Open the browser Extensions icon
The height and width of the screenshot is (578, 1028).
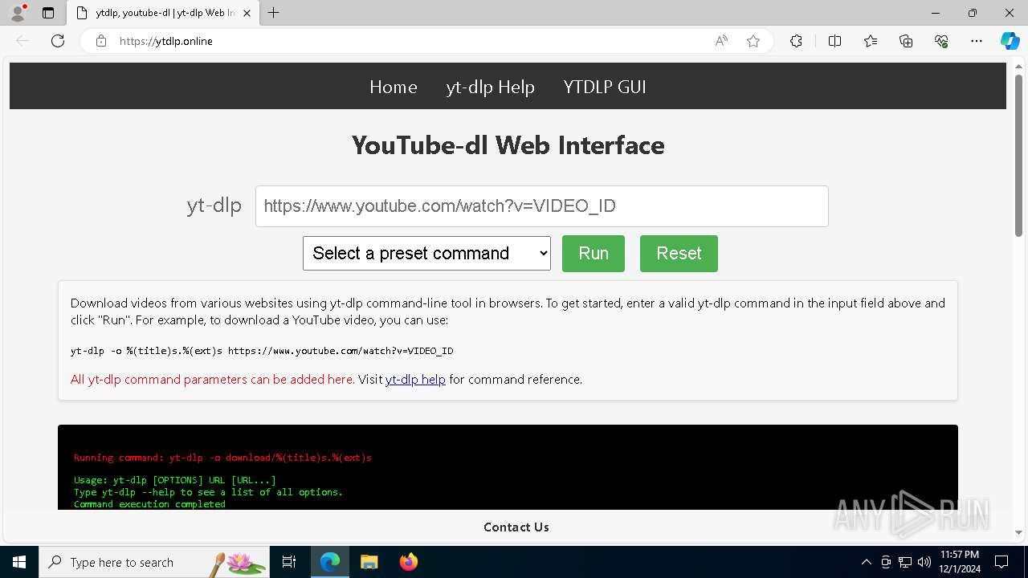point(796,41)
